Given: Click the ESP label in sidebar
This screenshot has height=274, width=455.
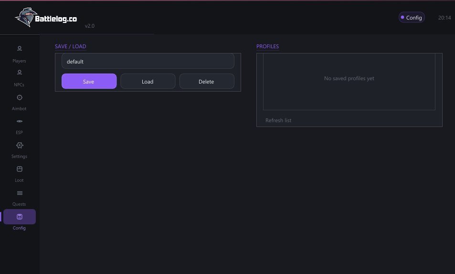Looking at the screenshot, I should point(19,132).
